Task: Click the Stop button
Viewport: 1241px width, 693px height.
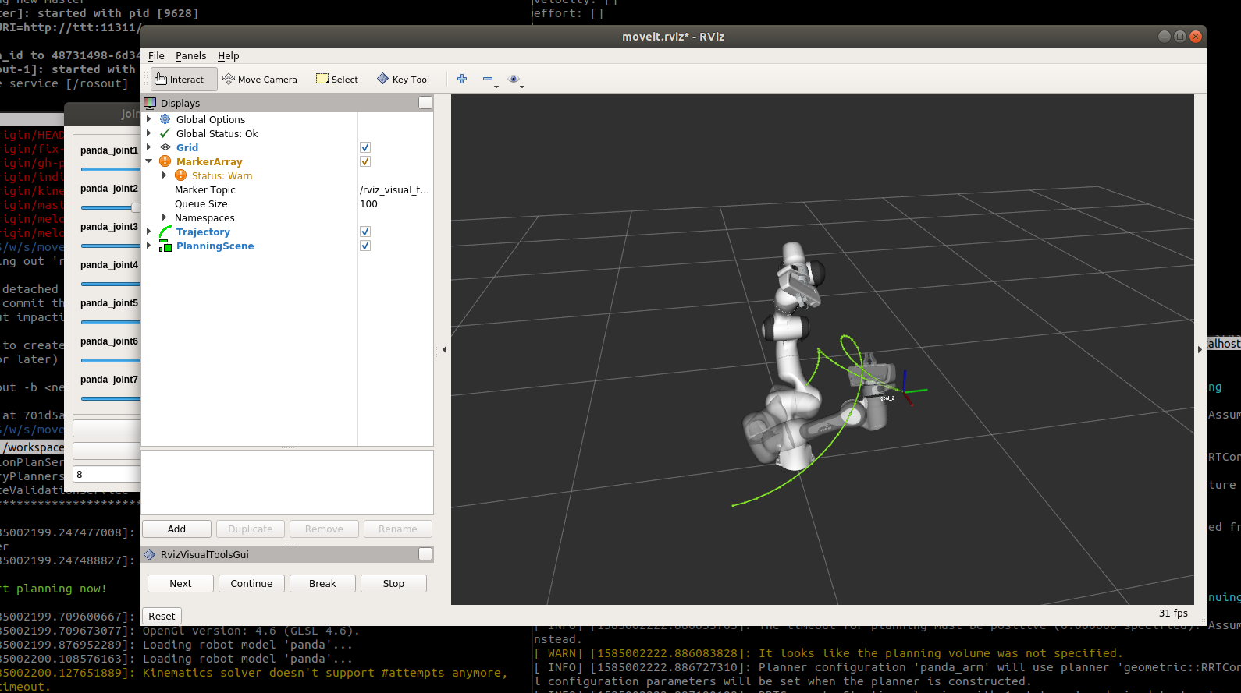Action: [x=393, y=583]
